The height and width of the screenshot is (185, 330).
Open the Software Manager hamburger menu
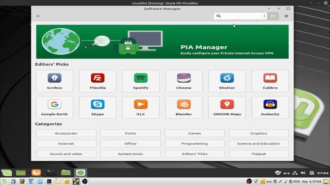(x=286, y=16)
